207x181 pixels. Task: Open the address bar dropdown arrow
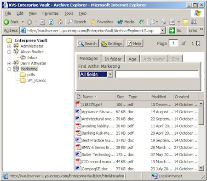tap(163, 31)
